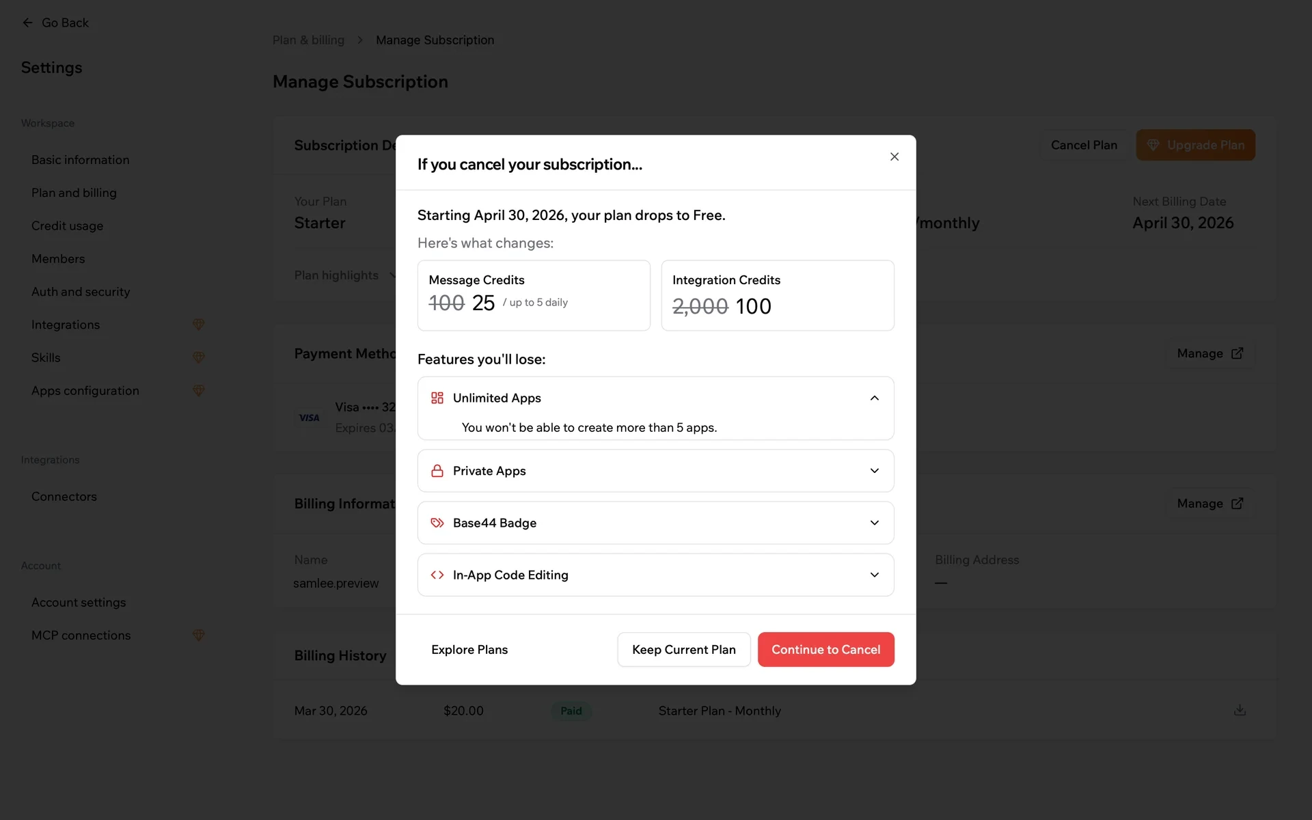Open Connectors in the sidebar
1312x820 pixels.
tap(64, 497)
